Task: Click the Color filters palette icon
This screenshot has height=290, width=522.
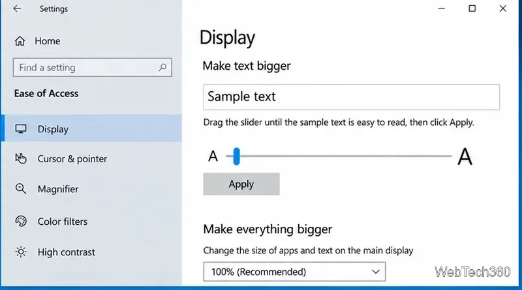Action: [21, 222]
